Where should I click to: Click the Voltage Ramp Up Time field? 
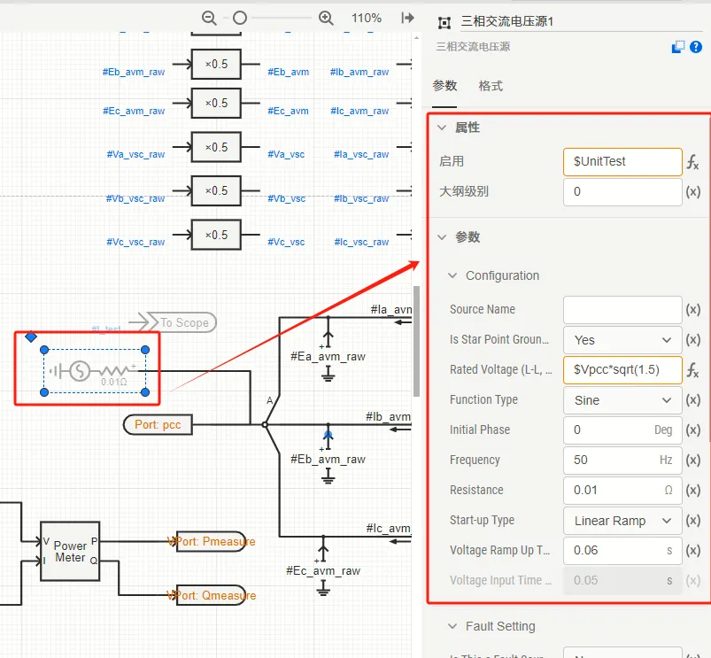pyautogui.click(x=622, y=551)
